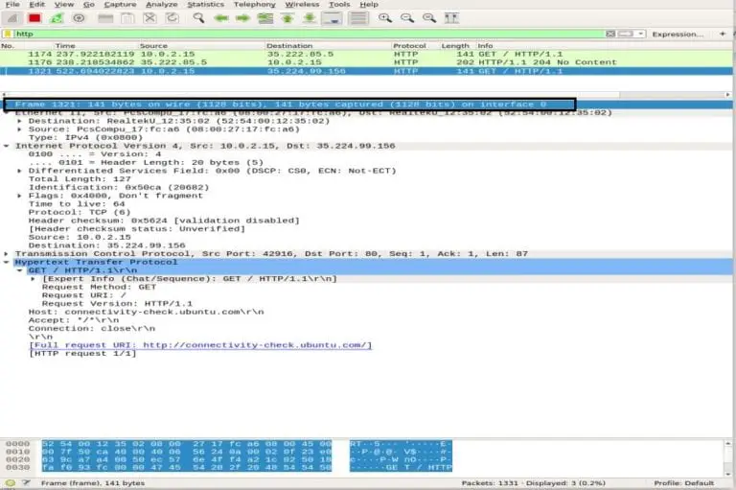Jump to last packet icon
The height and width of the screenshot is (490, 736).
(x=310, y=18)
